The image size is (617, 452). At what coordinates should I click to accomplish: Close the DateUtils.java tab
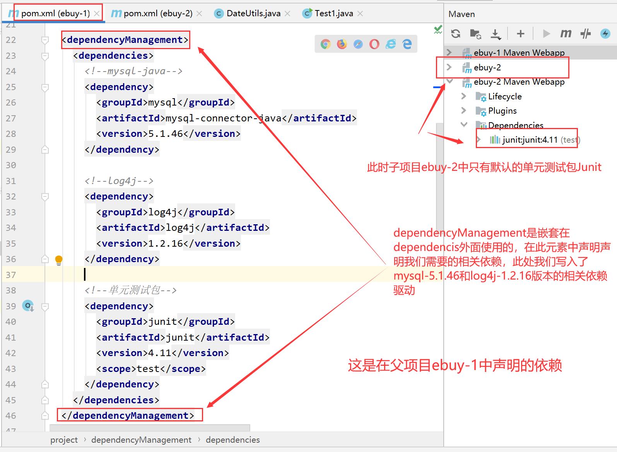click(x=287, y=14)
